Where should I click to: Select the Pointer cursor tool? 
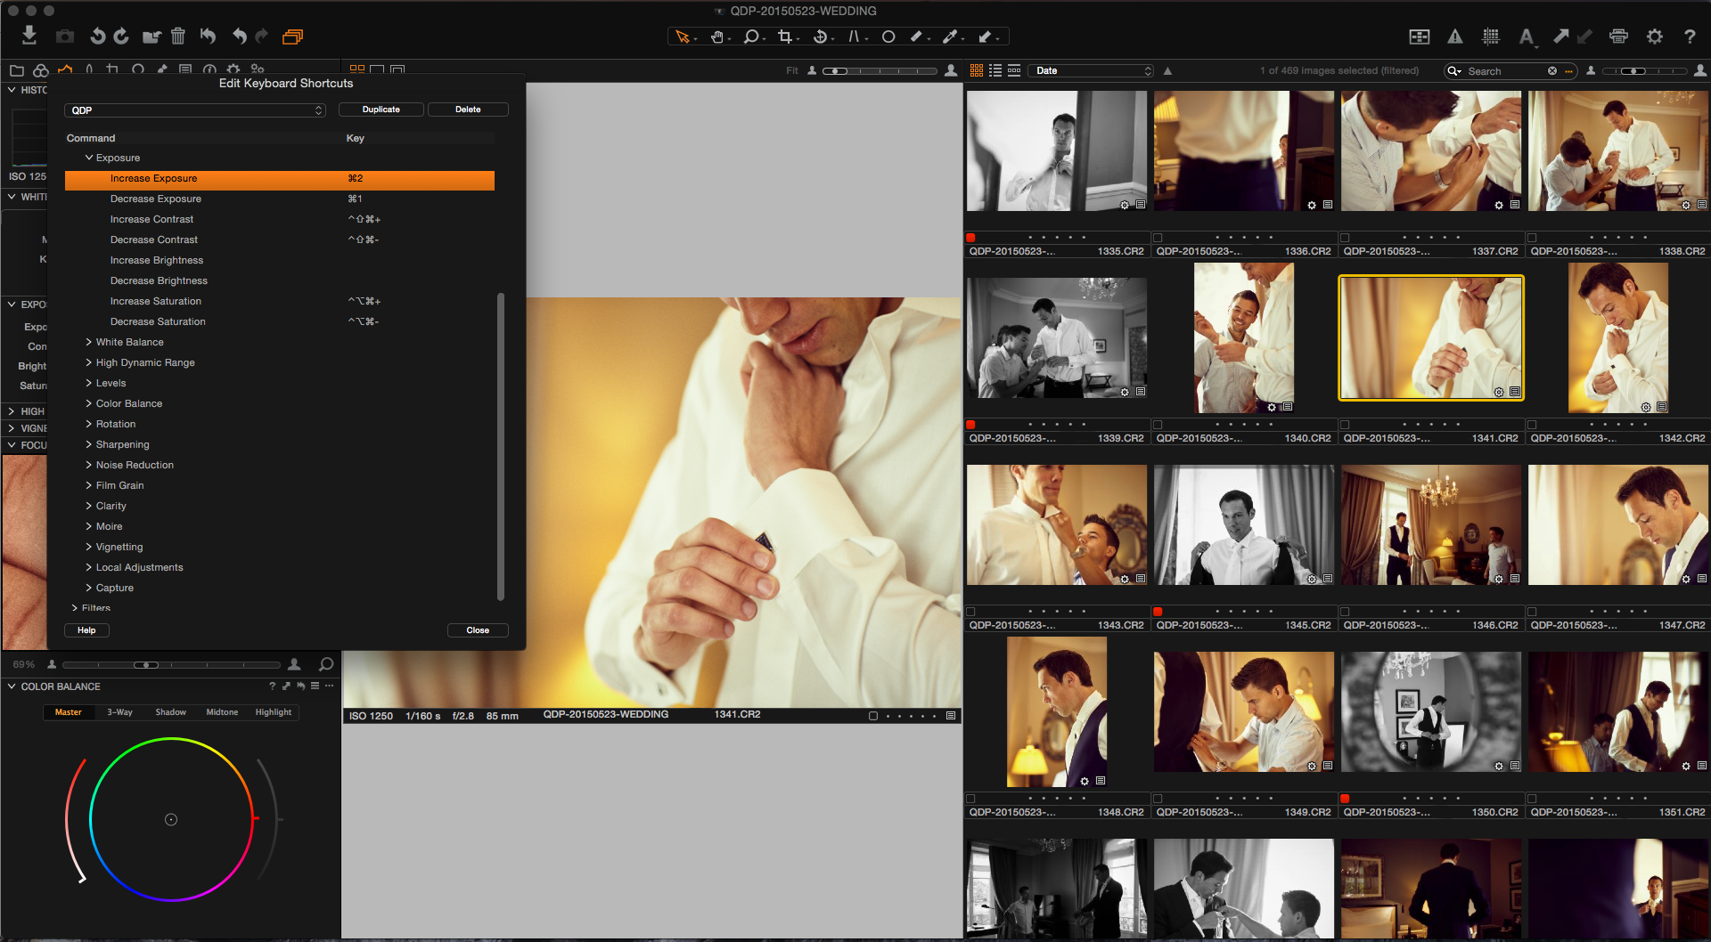pyautogui.click(x=684, y=37)
